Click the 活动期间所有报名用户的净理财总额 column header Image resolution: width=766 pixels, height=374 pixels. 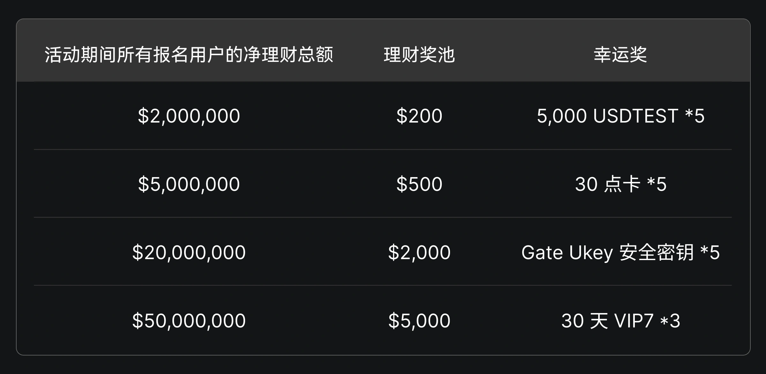(x=189, y=55)
